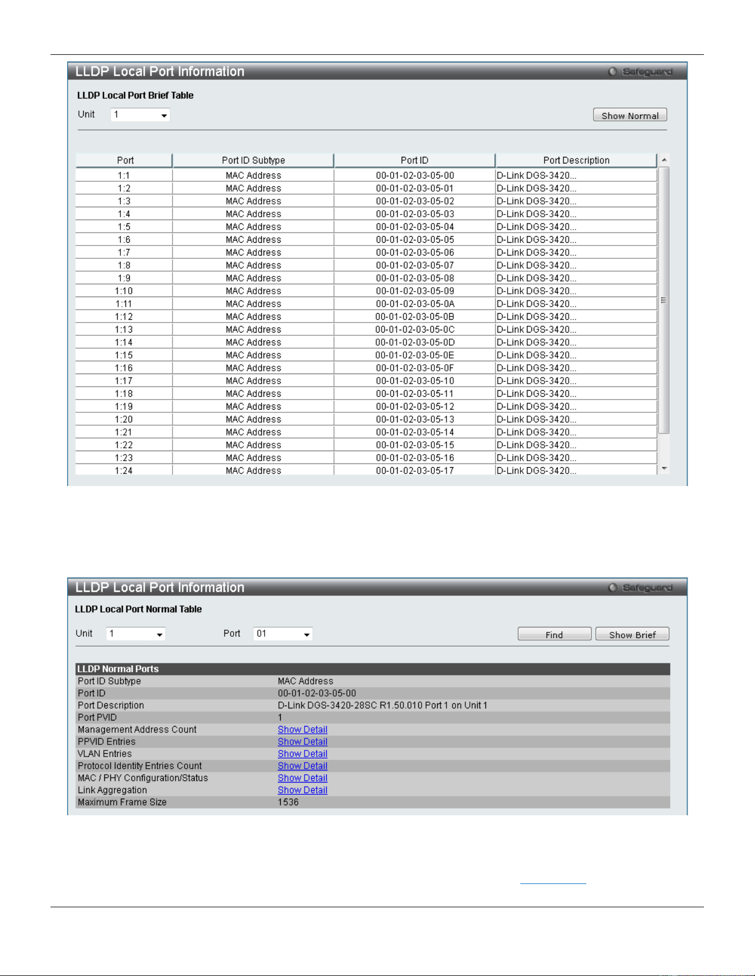Click Port ID 00-01-02-03-05-03
Viewport: 755px width, 976px height.
[x=415, y=214]
